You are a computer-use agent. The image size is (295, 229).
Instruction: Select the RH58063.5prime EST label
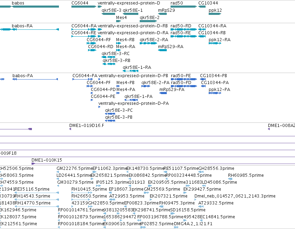click(x=17, y=175)
